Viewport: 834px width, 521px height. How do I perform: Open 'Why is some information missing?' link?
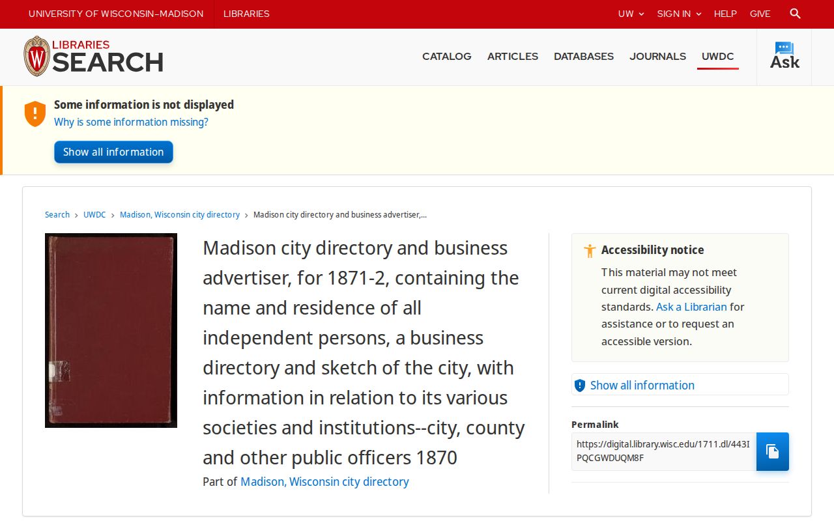(131, 122)
